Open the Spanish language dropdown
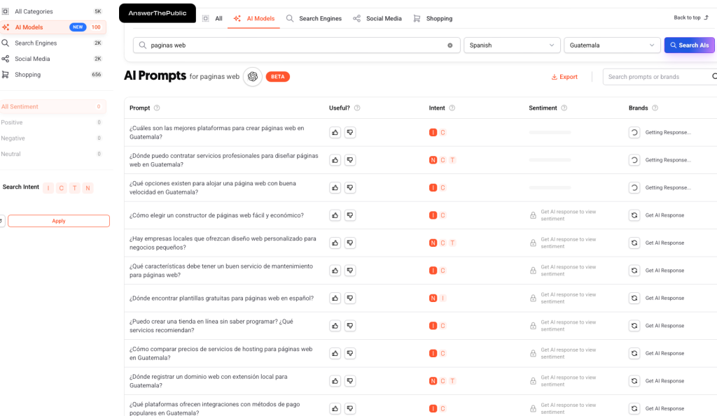 (511, 45)
